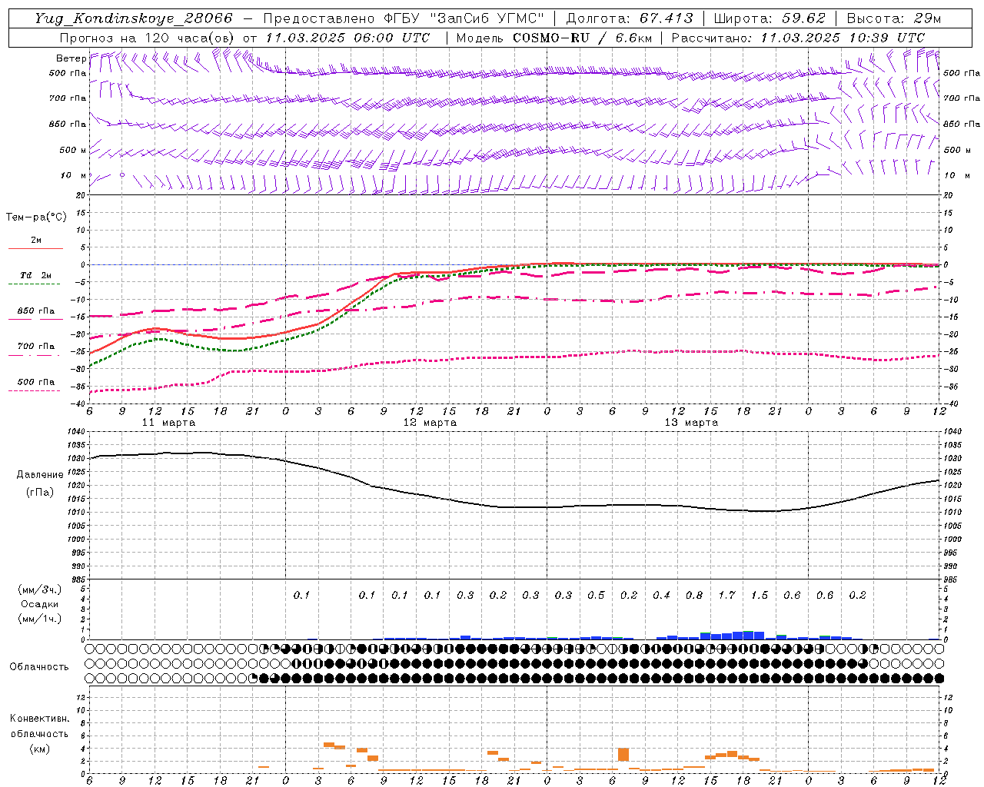
Task: Select the Td 2м legend label
Action: coord(36,275)
